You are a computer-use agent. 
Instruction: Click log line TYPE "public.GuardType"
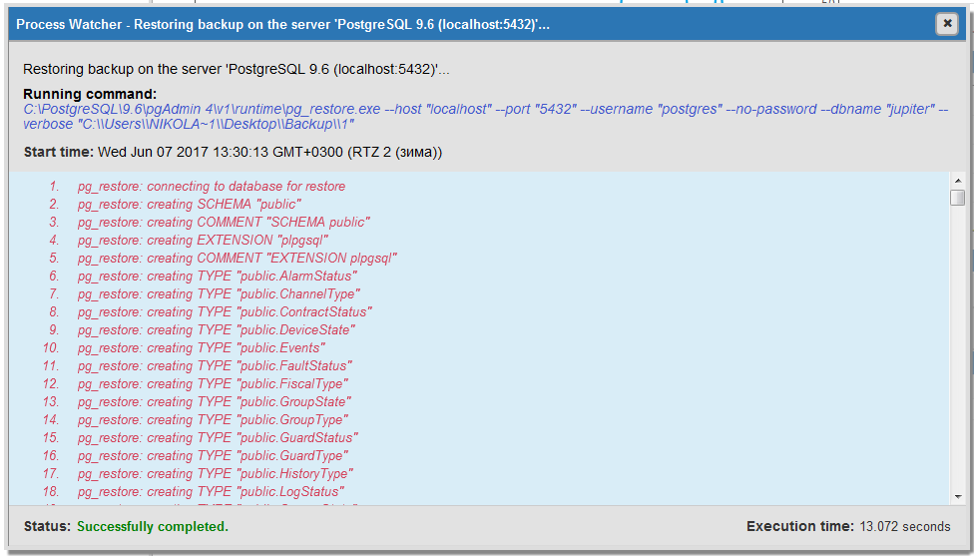tap(214, 456)
